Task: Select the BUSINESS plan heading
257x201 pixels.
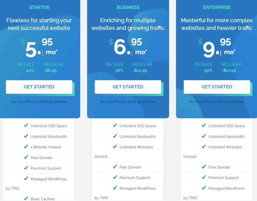Action: click(128, 7)
